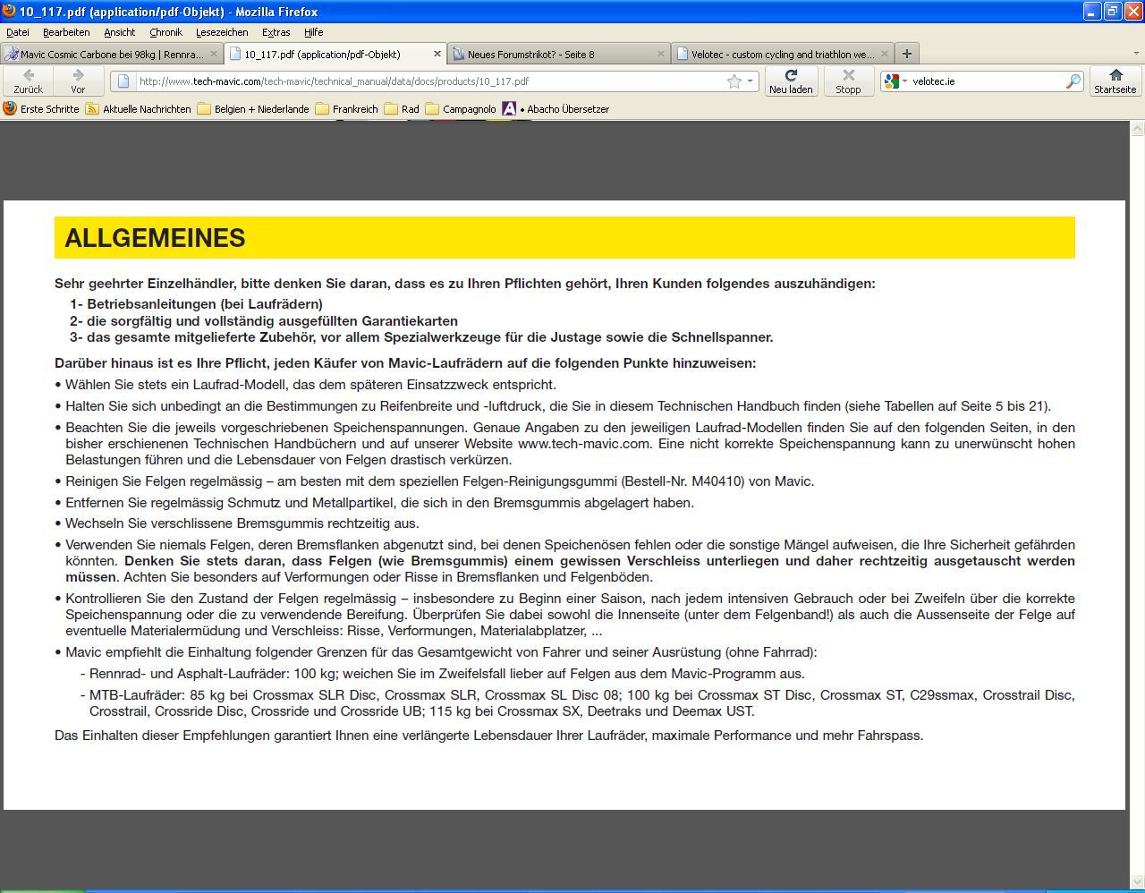Go to Startseite home button
Viewport: 1145px width, 893px height.
(x=1115, y=81)
